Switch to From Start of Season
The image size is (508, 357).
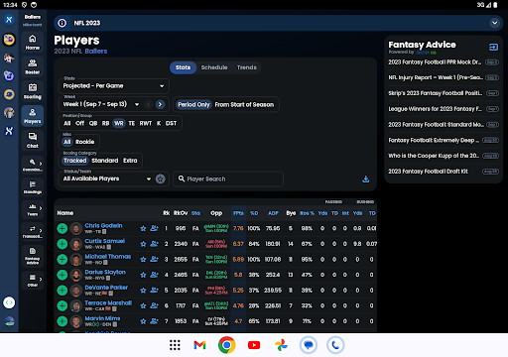(x=244, y=105)
